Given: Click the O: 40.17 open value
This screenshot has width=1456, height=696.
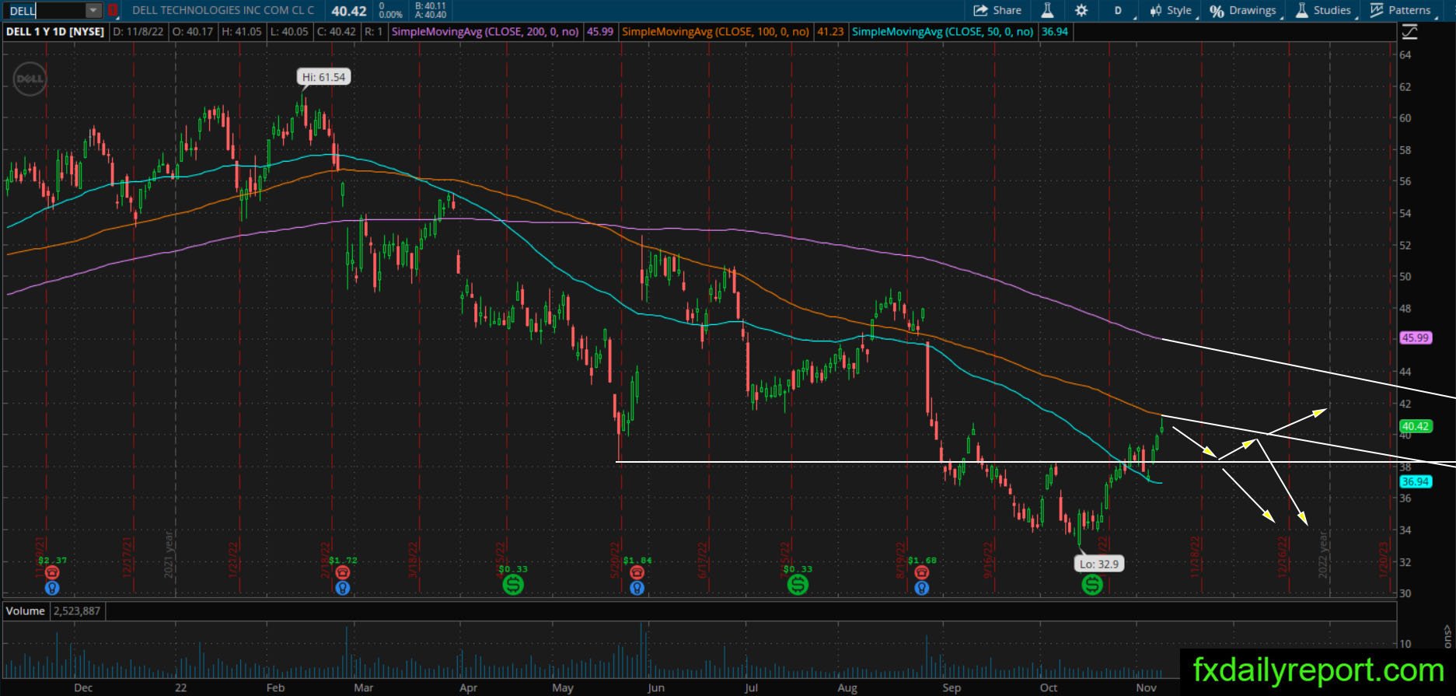Looking at the screenshot, I should tap(193, 32).
